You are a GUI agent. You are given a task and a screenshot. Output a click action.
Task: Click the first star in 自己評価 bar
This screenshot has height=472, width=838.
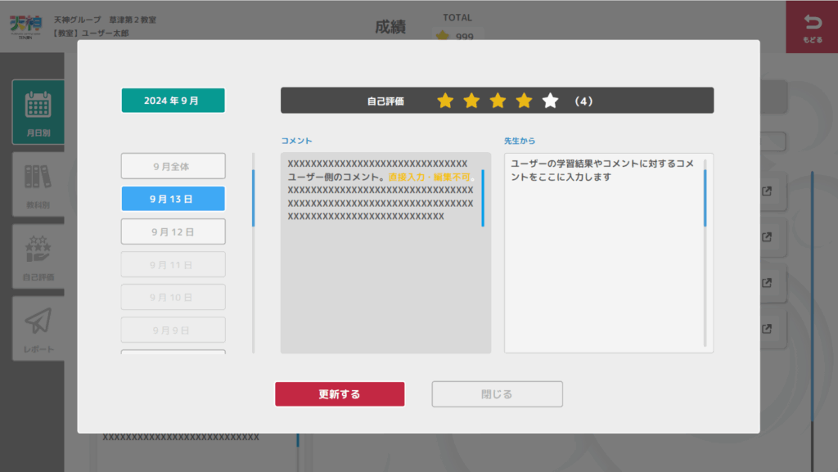pos(445,101)
